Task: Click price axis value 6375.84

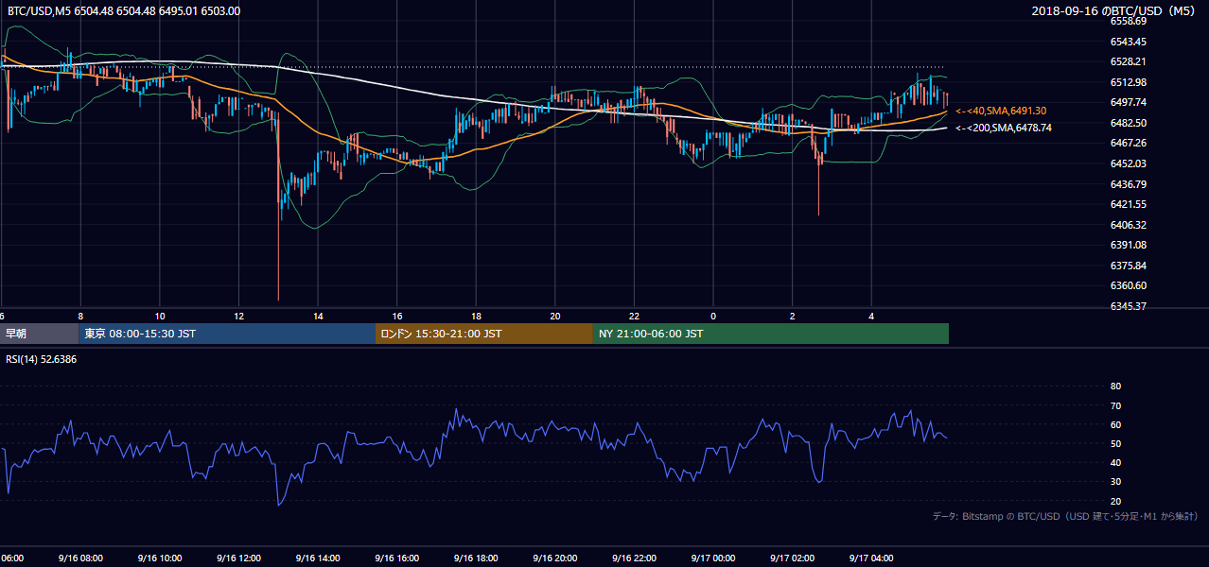Action: [1129, 266]
